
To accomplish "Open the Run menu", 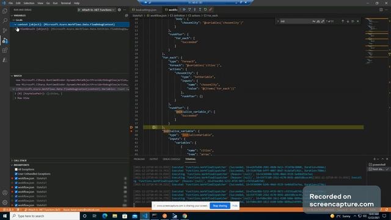I will coord(55,3).
